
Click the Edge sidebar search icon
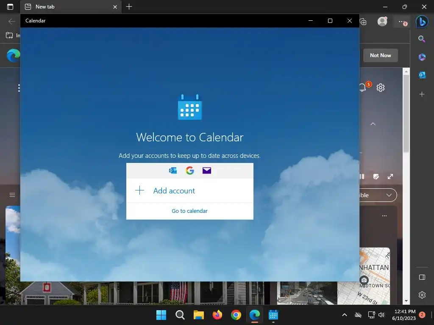pyautogui.click(x=422, y=39)
